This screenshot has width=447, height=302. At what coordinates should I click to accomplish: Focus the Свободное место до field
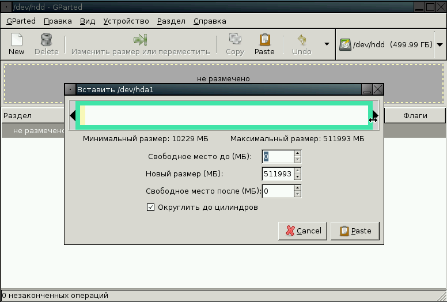278,157
